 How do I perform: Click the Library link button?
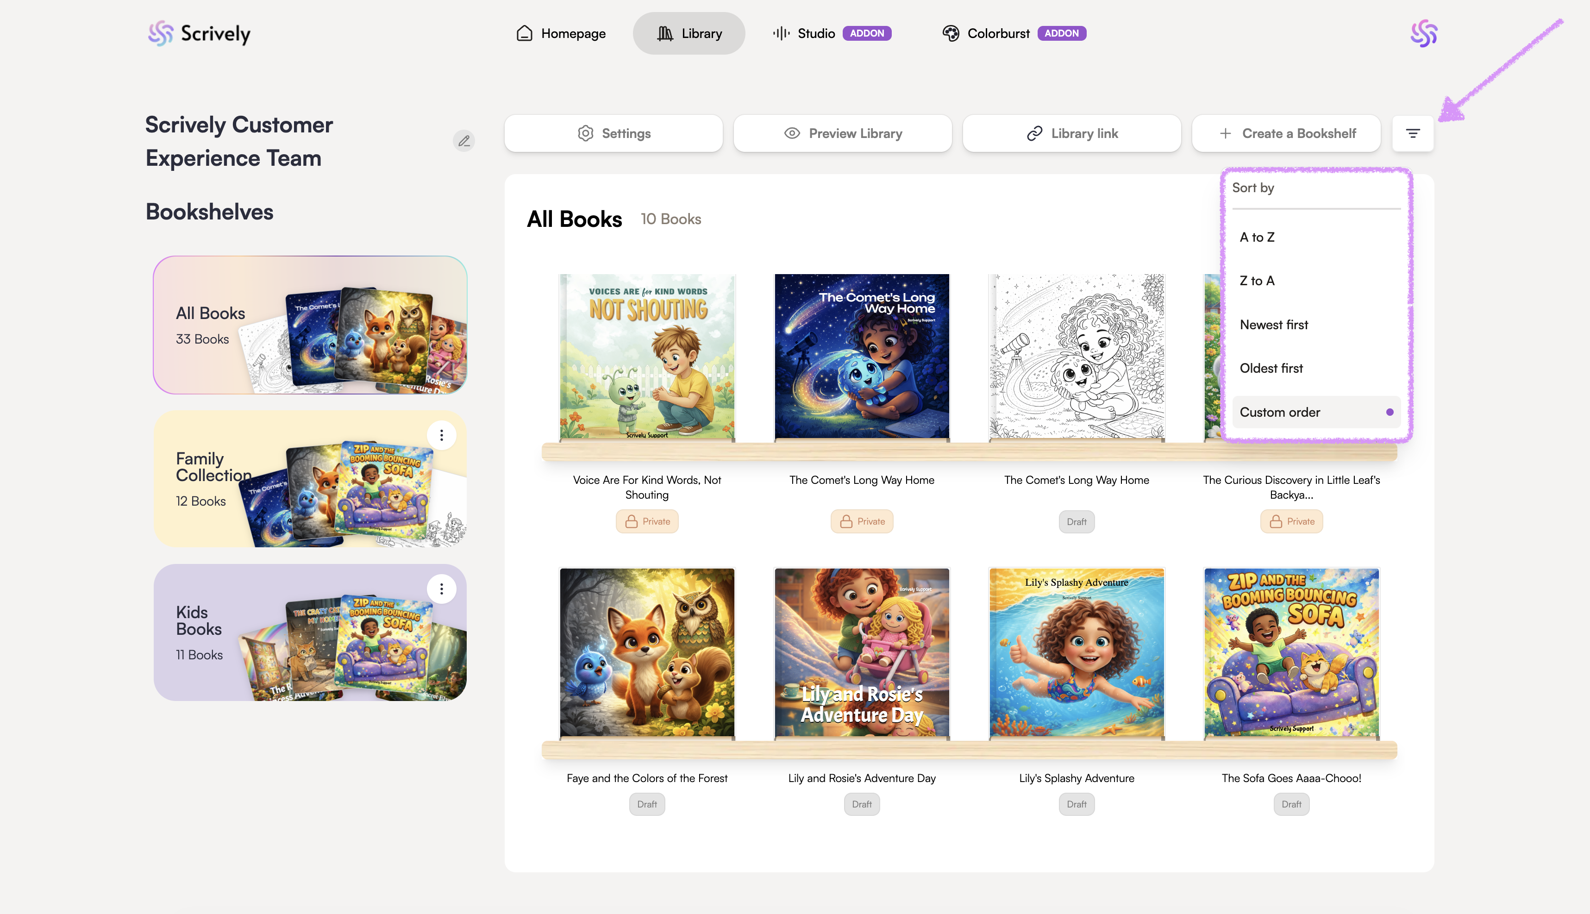click(1071, 133)
